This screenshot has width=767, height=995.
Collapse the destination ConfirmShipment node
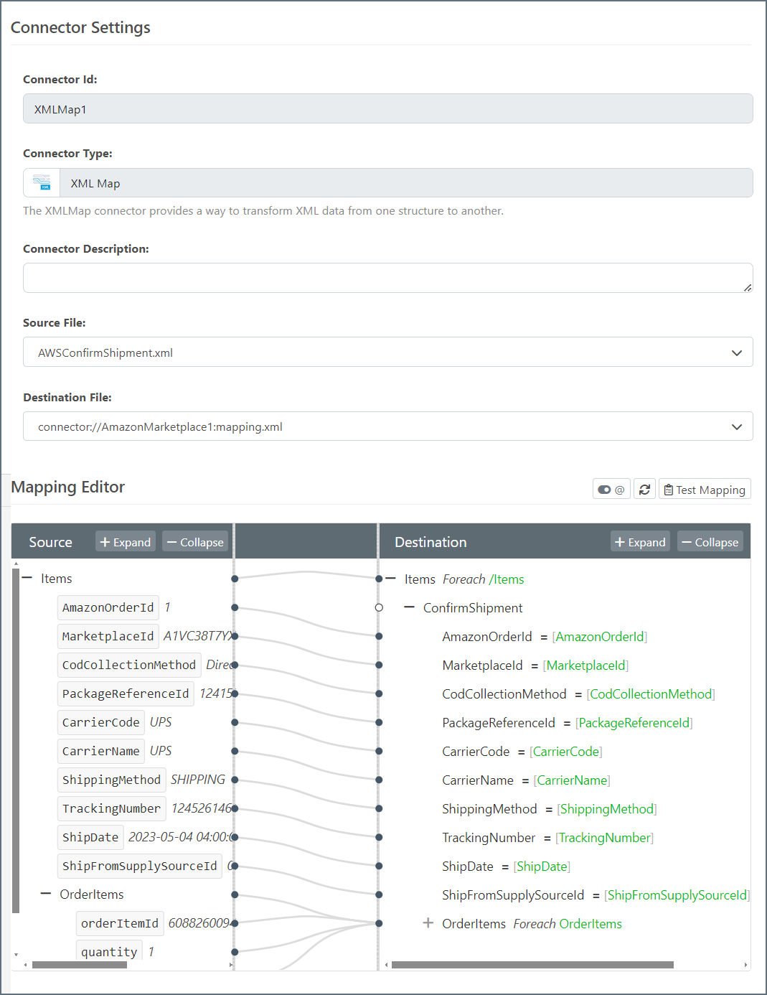click(x=410, y=607)
